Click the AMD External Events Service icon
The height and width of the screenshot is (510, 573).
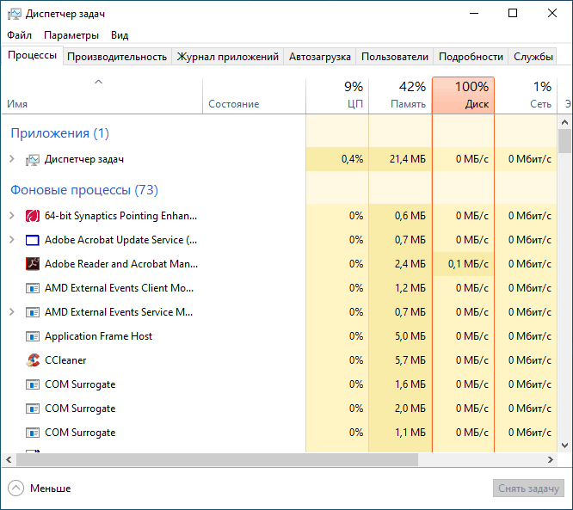coord(33,312)
